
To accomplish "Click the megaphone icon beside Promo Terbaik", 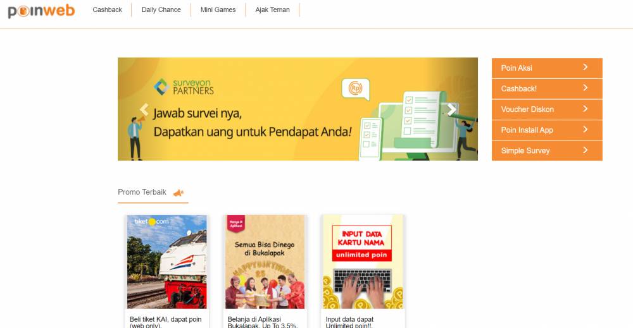I will (x=179, y=193).
